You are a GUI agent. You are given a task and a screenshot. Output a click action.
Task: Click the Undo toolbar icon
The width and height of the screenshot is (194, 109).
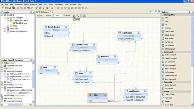coord(28,8)
